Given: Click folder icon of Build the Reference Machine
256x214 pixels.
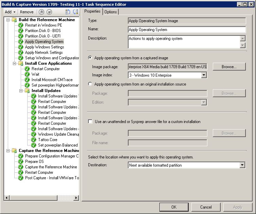Looking at the screenshot, I should 14,20.
